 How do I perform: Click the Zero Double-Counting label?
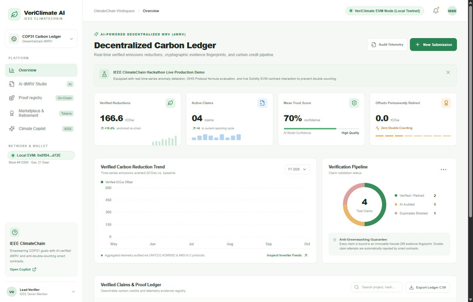(396, 128)
